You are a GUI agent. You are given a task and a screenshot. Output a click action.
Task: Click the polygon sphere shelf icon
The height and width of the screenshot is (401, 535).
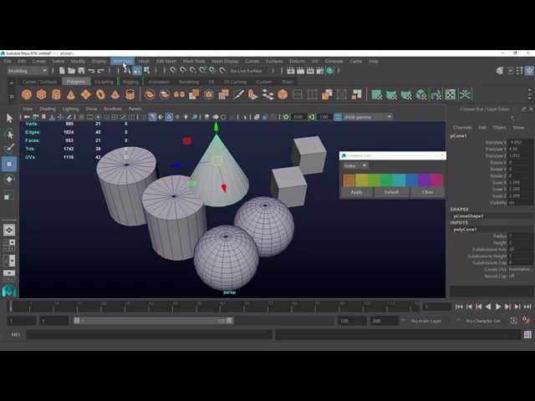point(25,94)
